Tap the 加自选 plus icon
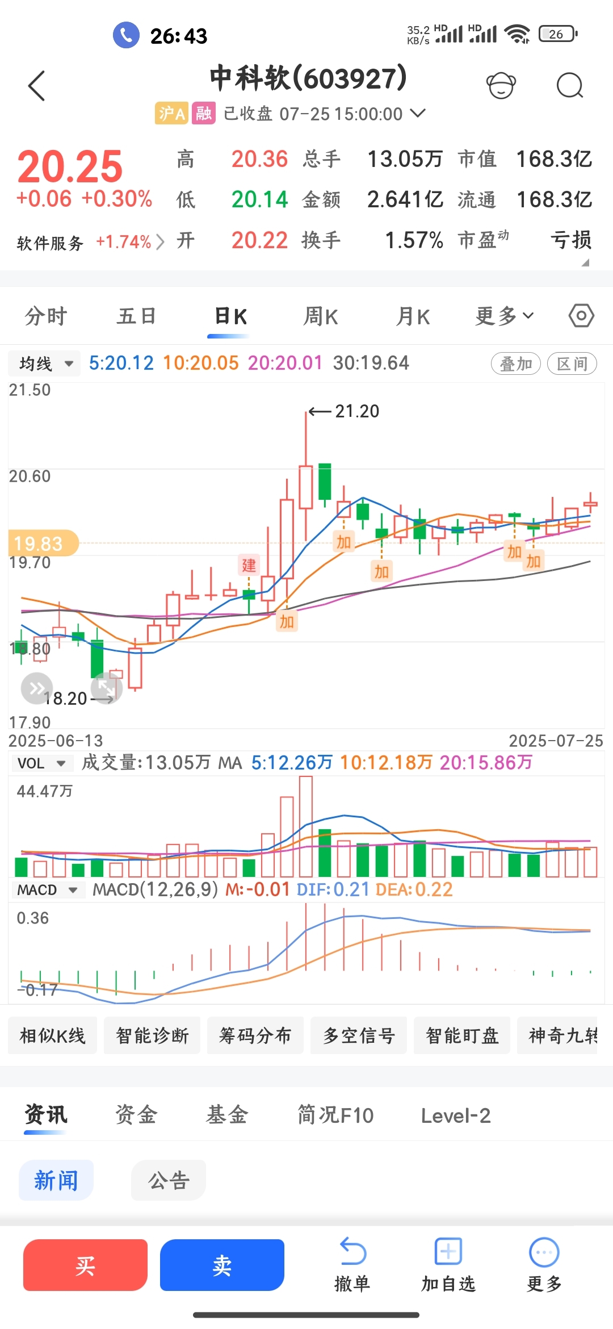The image size is (613, 1329). click(448, 1252)
